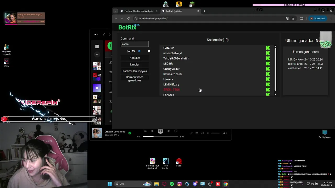
Task: Skip to previous track in Spotify
Action: click(x=152, y=131)
